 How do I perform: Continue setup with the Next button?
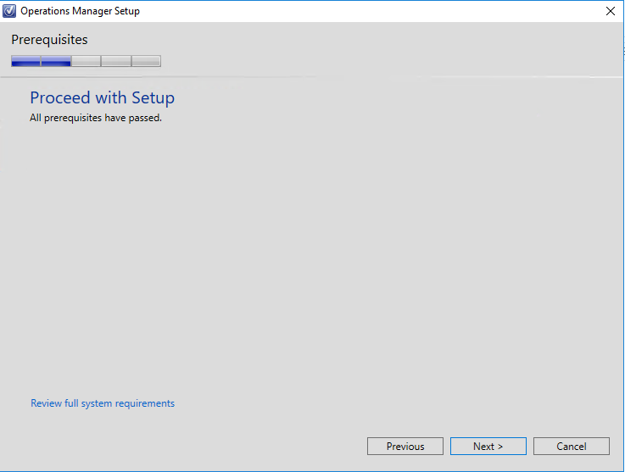pos(488,446)
